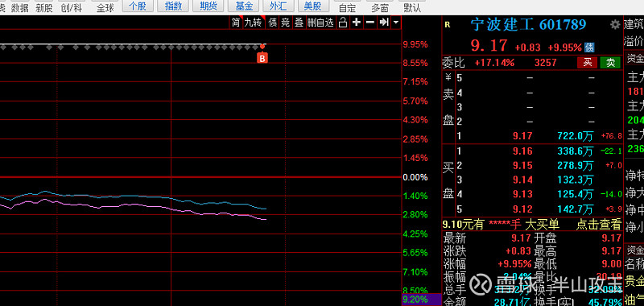The height and width of the screenshot is (306, 644).
Task: Select the 基金 tab
Action: click(x=244, y=6)
